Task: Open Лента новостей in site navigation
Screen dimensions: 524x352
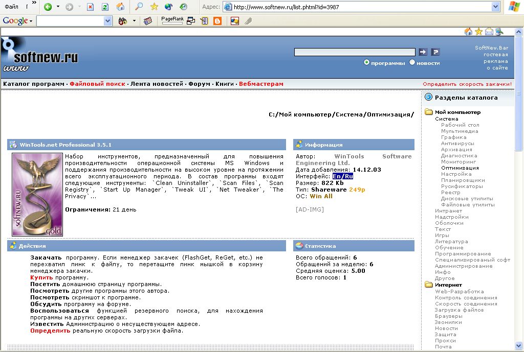Action: tap(157, 84)
